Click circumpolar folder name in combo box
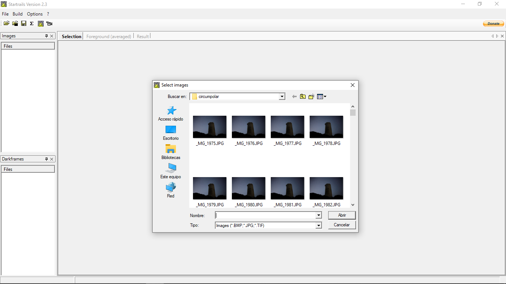This screenshot has height=284, width=506. click(209, 97)
